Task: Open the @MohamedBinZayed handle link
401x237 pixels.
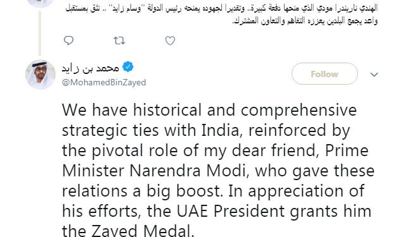Action: coord(104,82)
